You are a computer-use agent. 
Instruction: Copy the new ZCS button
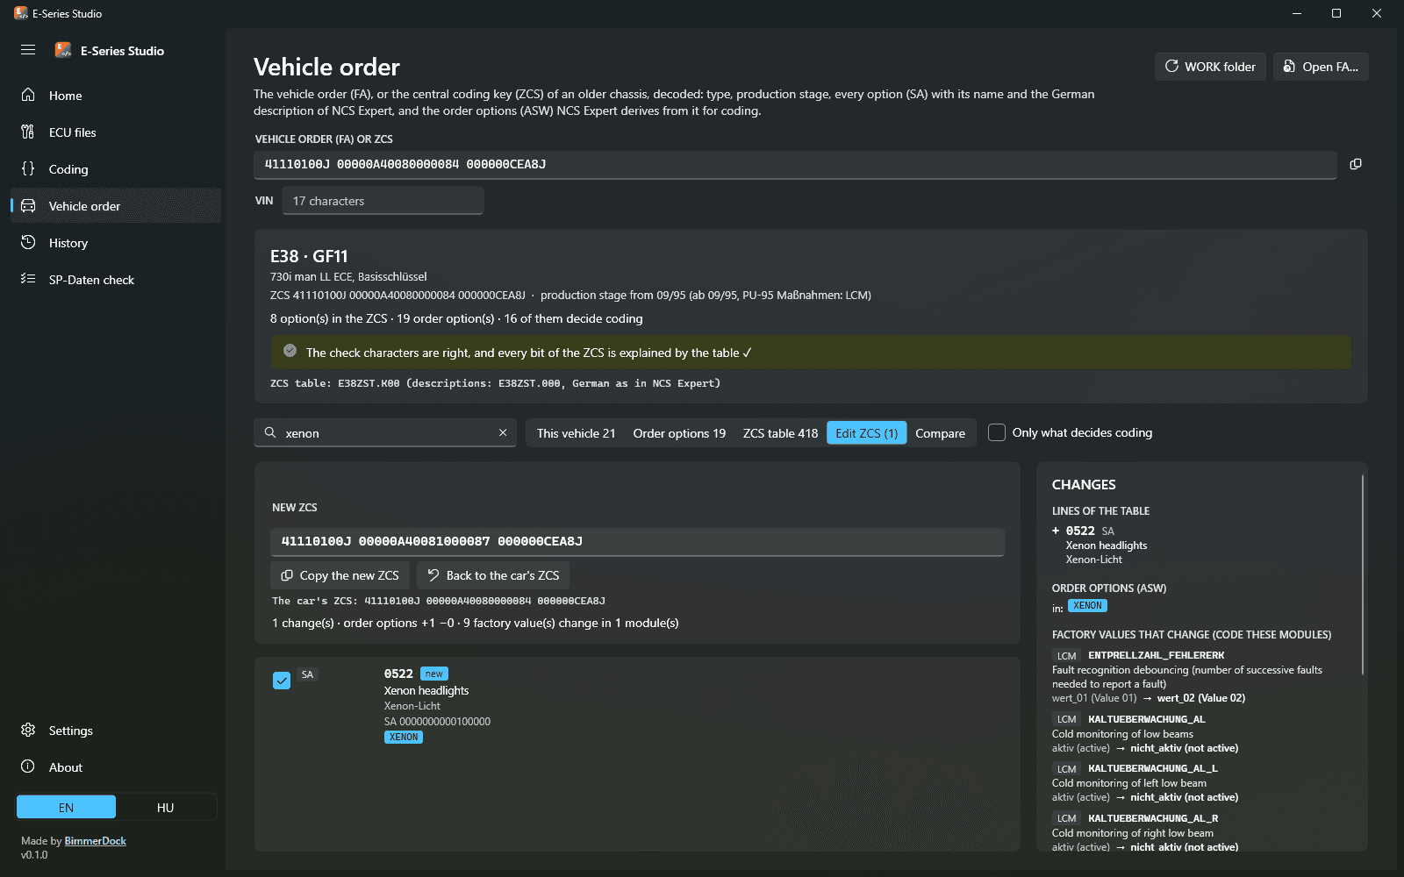(x=340, y=575)
